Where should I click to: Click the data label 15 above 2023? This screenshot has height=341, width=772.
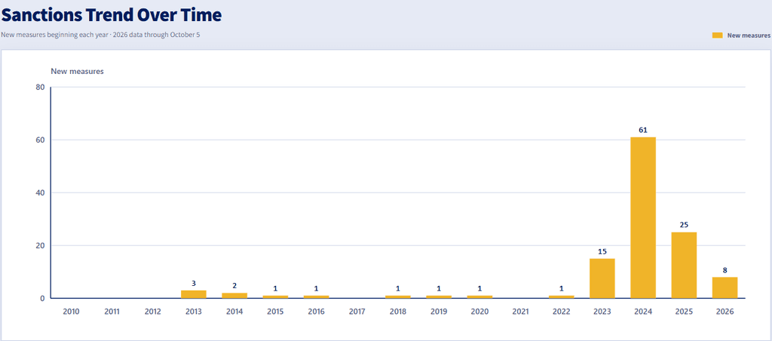point(602,251)
